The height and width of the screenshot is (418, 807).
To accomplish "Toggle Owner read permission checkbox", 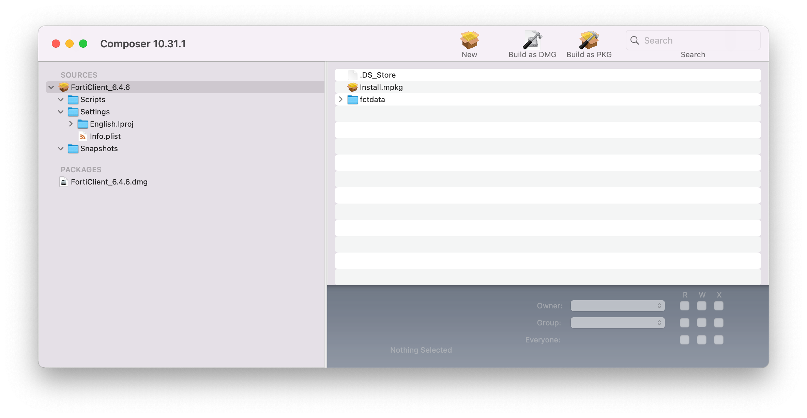I will tap(685, 306).
